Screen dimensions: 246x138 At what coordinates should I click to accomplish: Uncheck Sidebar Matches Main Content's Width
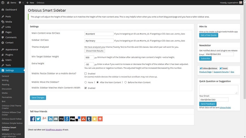[x=86, y=88]
